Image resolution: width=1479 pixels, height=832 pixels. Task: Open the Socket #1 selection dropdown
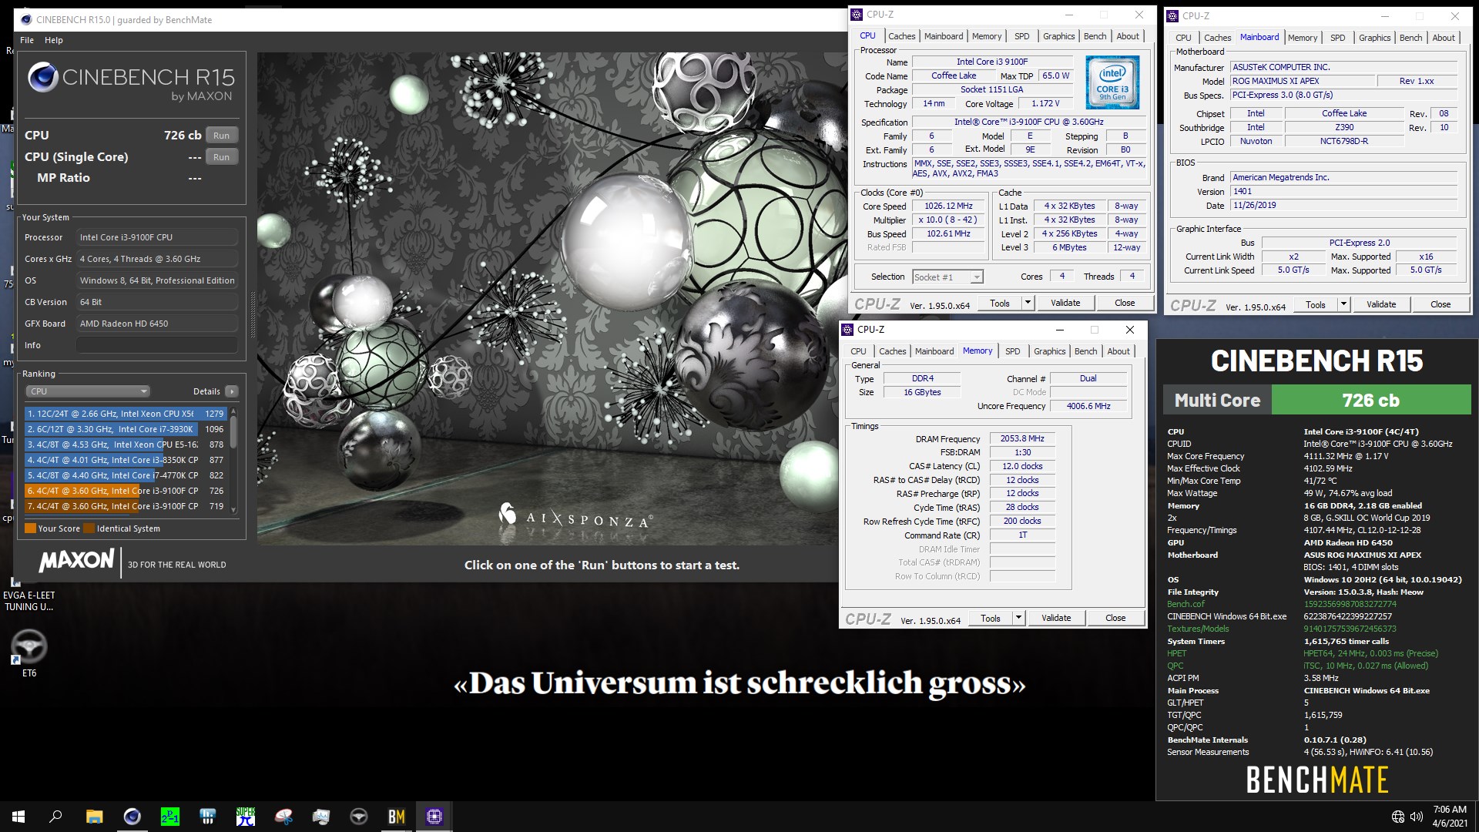(x=947, y=277)
